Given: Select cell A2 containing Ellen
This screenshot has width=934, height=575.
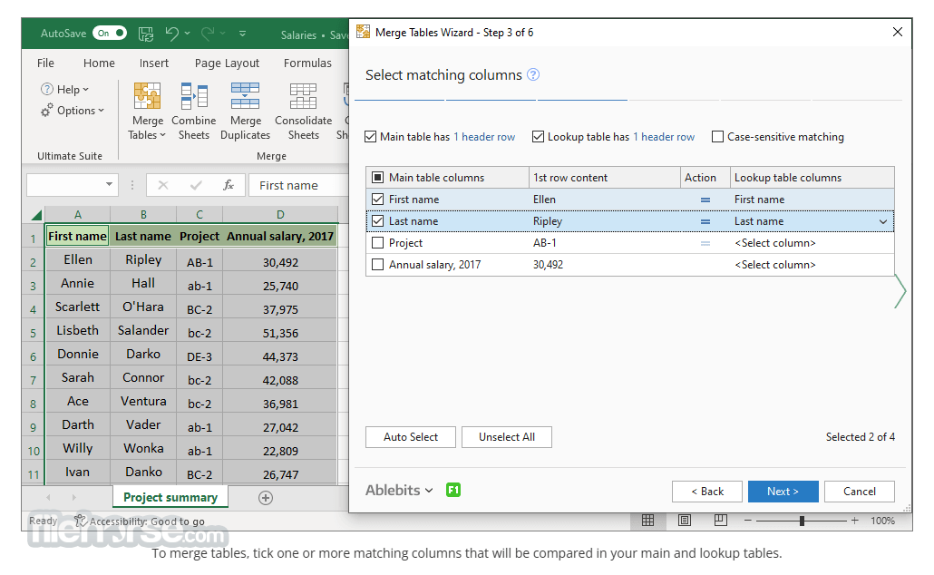Looking at the screenshot, I should coord(77,260).
